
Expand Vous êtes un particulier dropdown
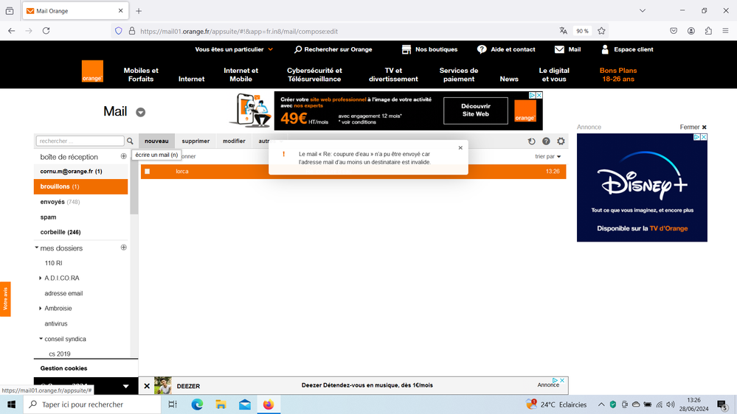(234, 49)
